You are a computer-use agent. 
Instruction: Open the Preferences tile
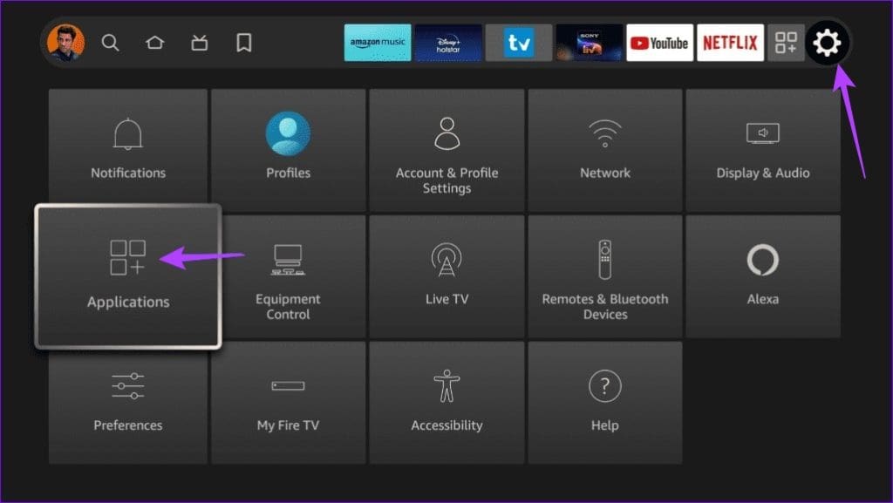click(127, 402)
